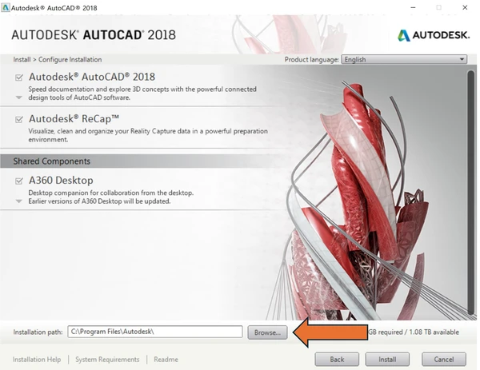Open the Product language dropdown

tap(404, 59)
